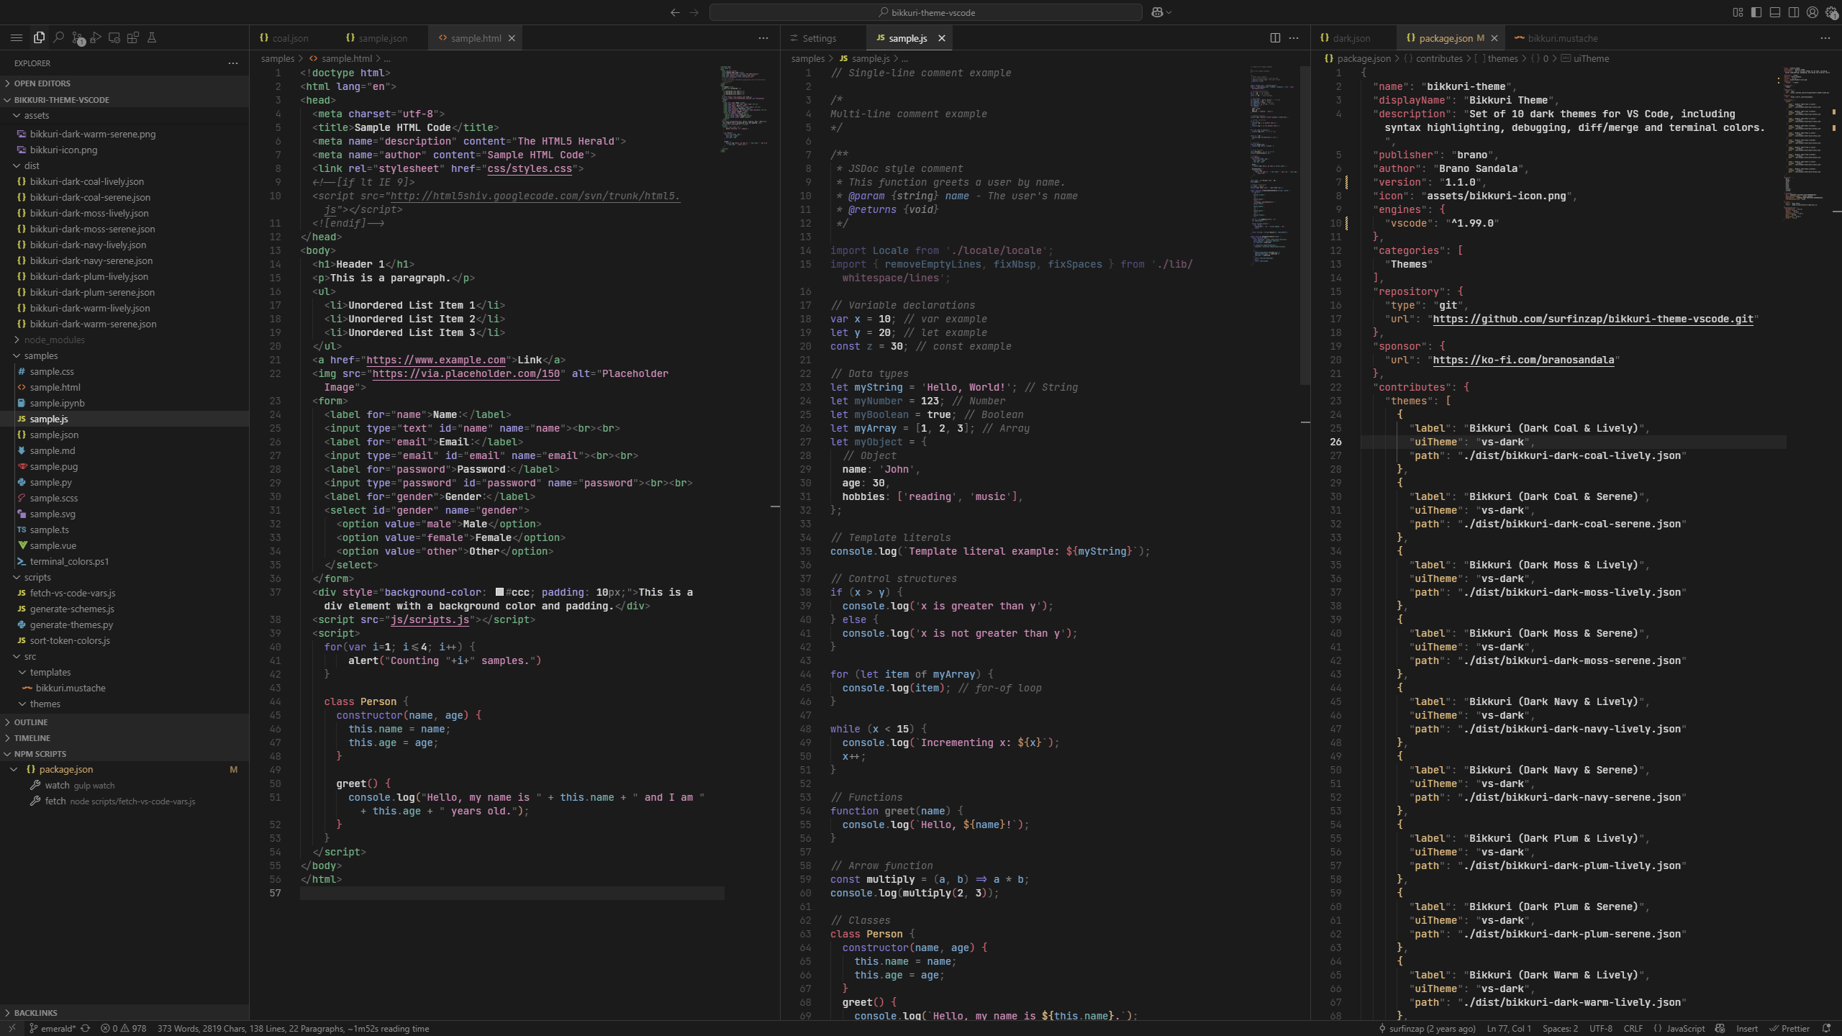Open the Extensions view icon

pyautogui.click(x=133, y=37)
